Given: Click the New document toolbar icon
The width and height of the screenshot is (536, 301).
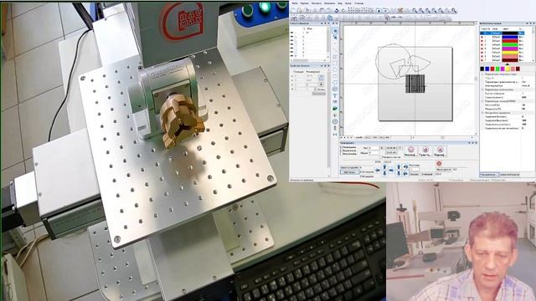Looking at the screenshot, I should pyautogui.click(x=293, y=11).
